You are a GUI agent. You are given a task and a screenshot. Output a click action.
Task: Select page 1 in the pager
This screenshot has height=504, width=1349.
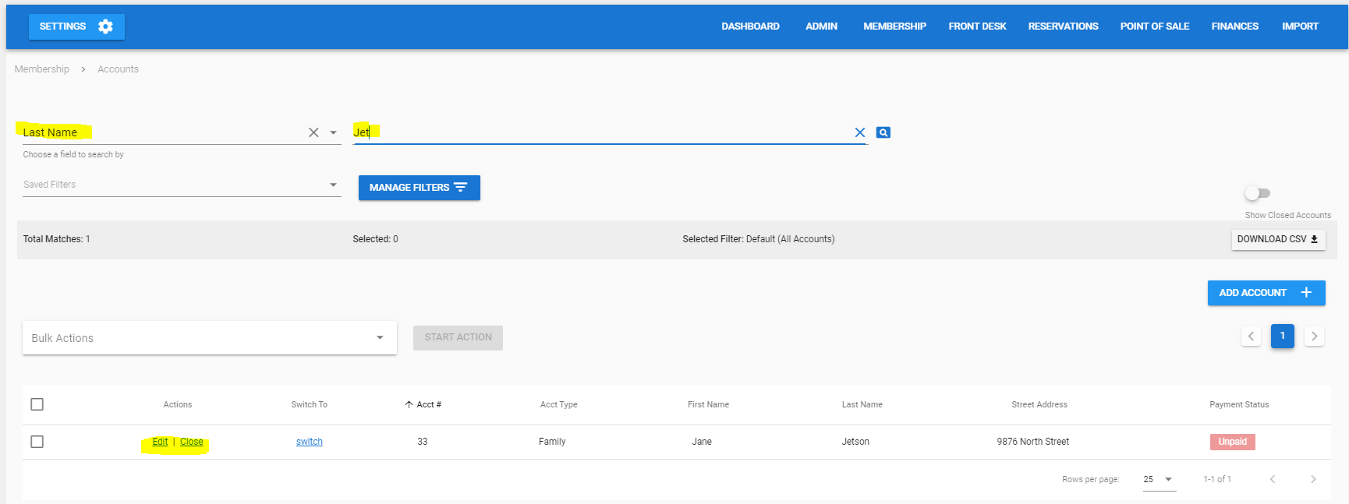click(1282, 336)
